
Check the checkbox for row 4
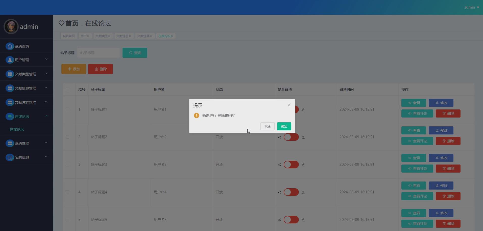pos(67,192)
